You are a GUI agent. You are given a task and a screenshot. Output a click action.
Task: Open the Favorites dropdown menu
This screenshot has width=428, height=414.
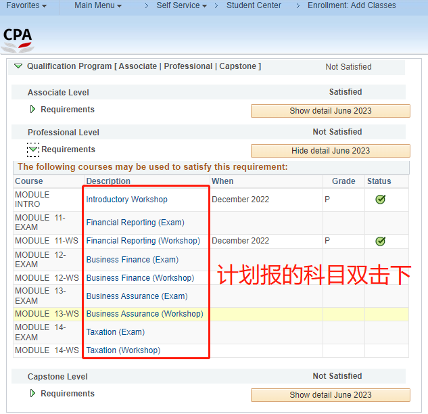(x=26, y=5)
